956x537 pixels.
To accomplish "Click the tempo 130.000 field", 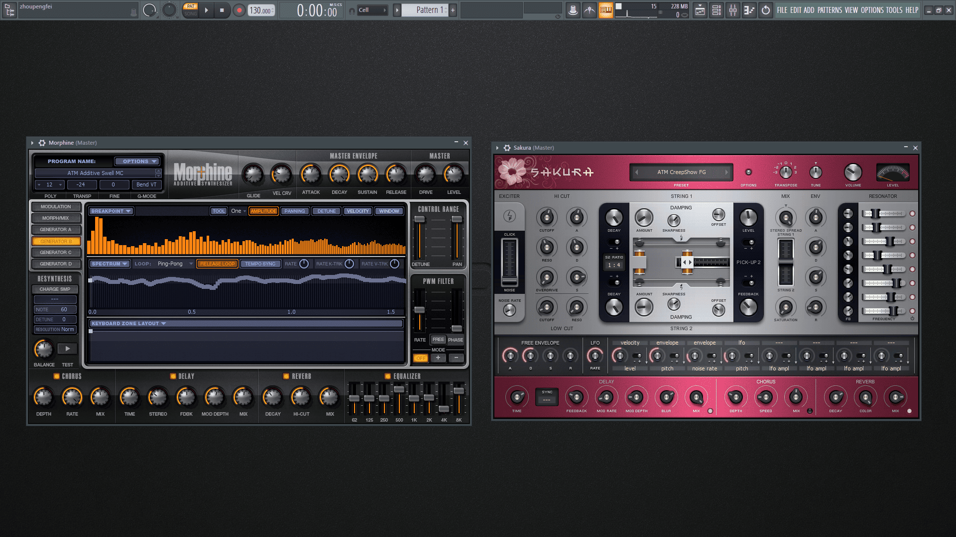I will click(261, 10).
